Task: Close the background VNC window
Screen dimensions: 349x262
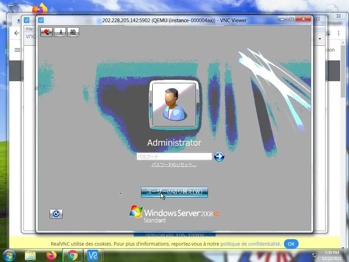Action: click(318, 19)
